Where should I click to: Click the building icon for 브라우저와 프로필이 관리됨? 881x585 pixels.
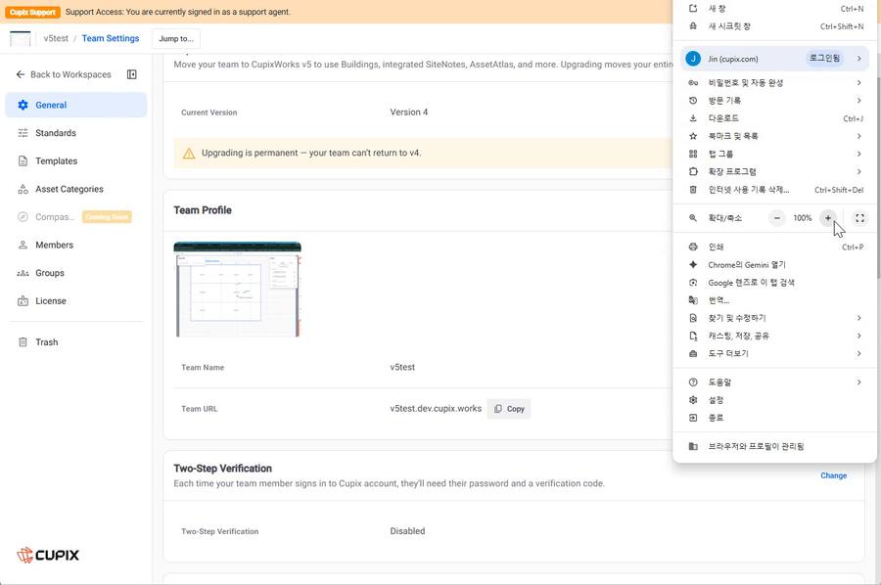click(x=693, y=446)
